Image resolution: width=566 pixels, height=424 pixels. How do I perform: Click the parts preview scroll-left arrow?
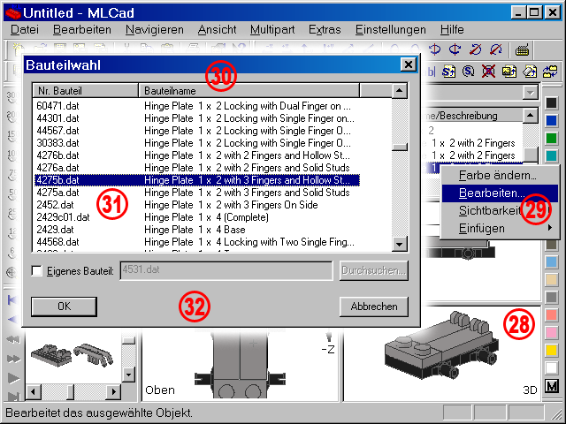pos(34,391)
